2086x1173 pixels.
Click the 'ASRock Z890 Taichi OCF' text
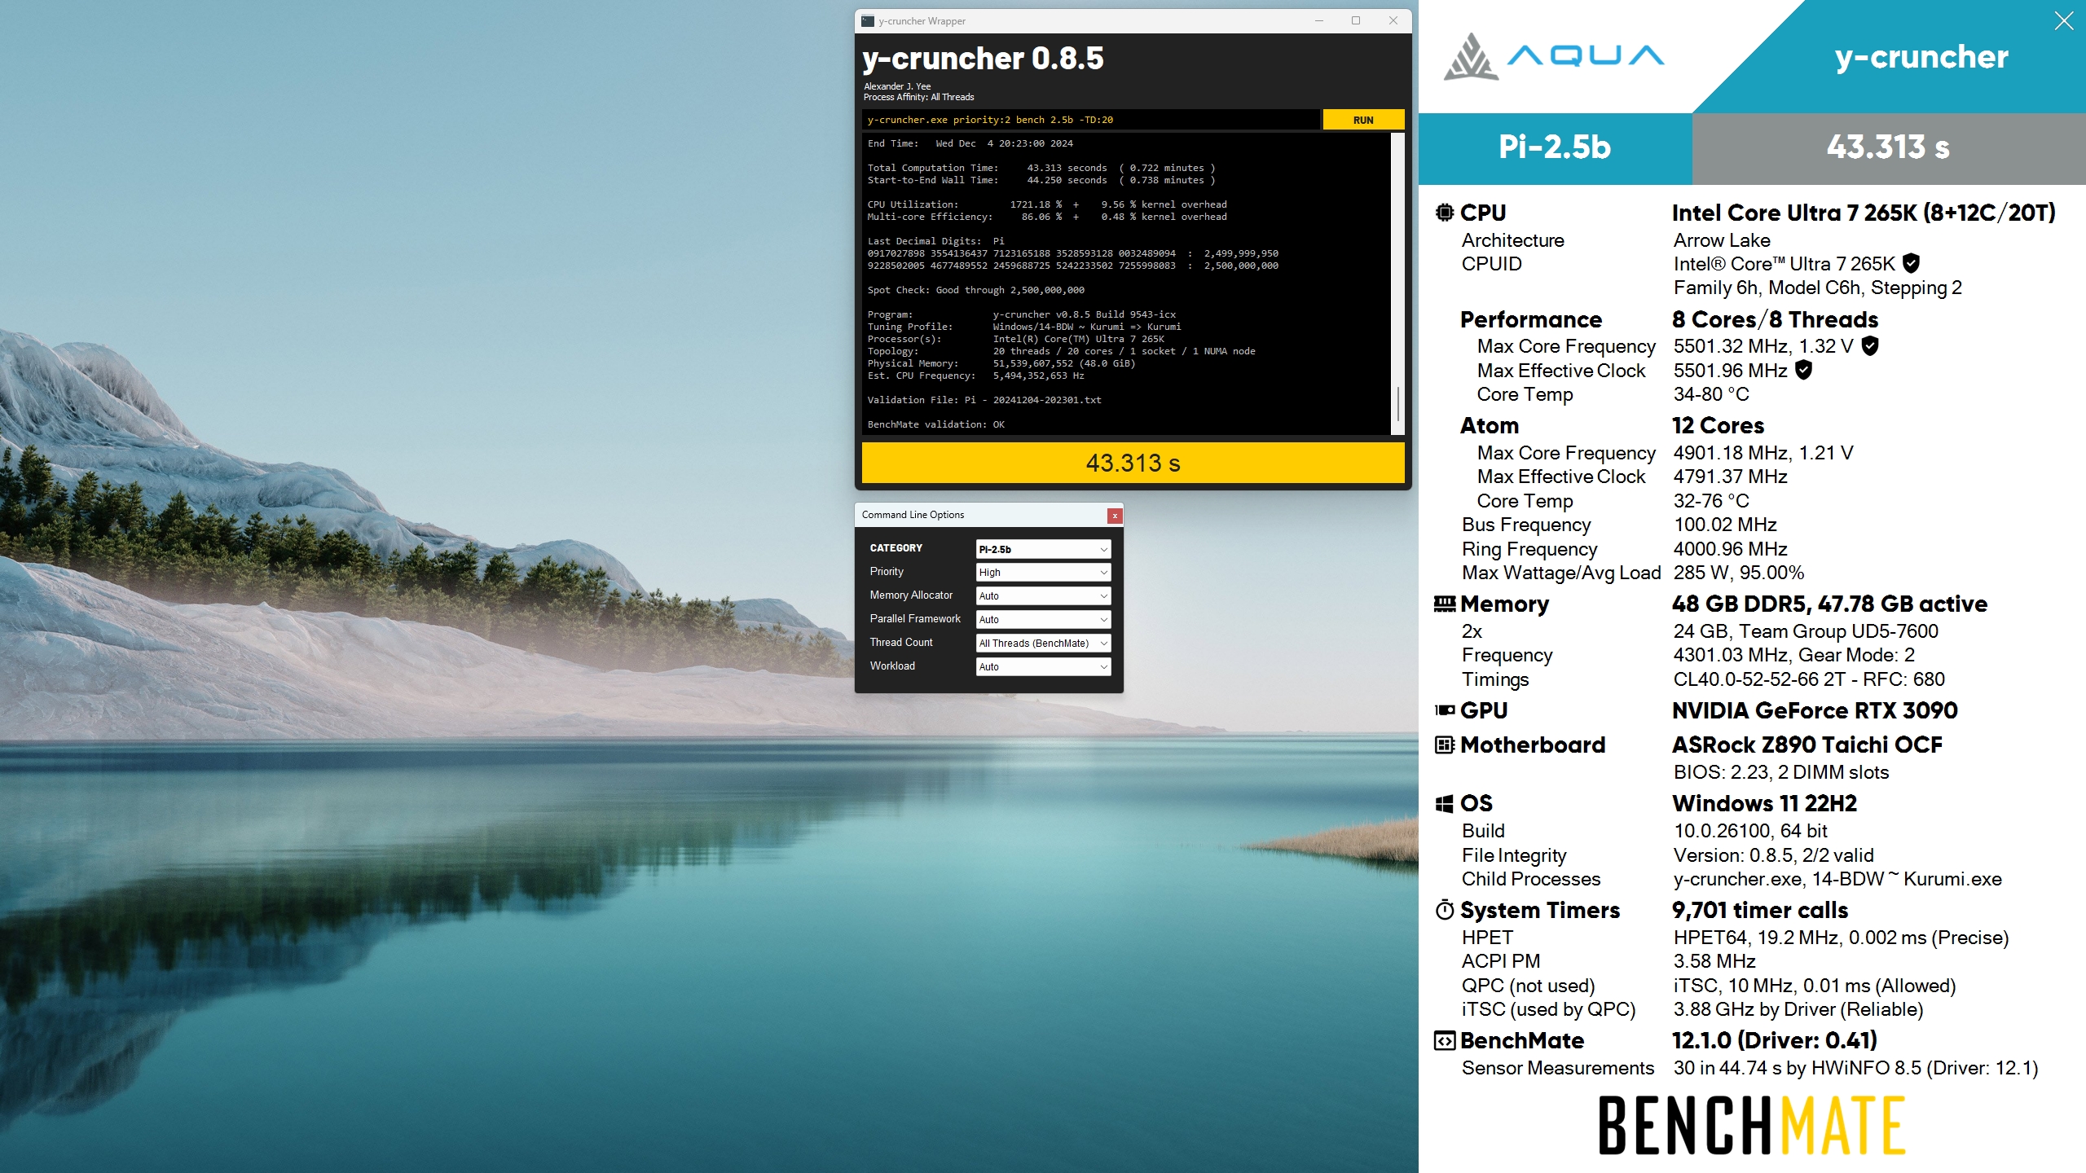point(1807,745)
